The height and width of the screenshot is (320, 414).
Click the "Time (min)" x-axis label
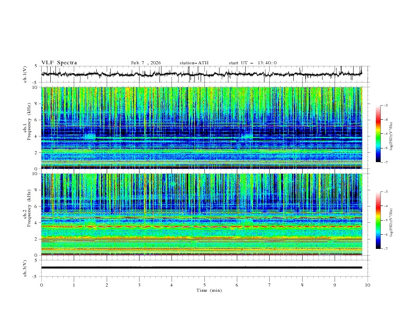(x=209, y=290)
